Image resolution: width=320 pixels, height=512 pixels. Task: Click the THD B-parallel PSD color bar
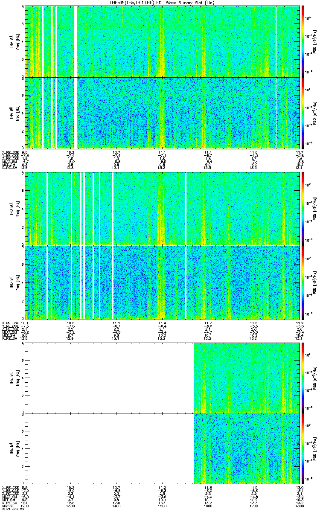[303, 282]
